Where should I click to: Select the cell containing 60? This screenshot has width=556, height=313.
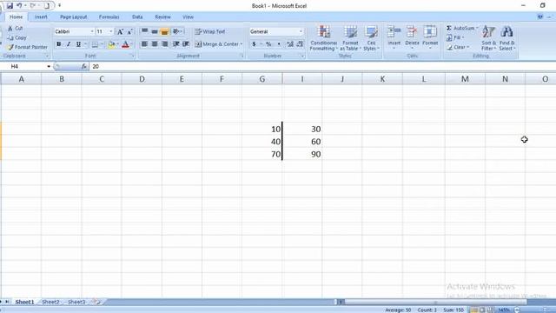(302, 142)
